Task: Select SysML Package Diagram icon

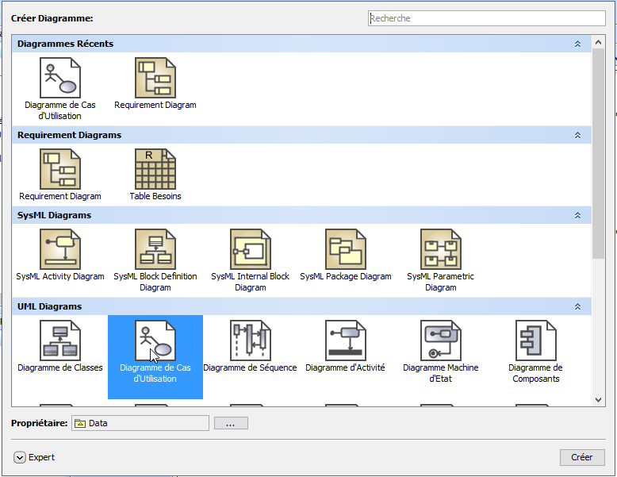Action: (346, 250)
